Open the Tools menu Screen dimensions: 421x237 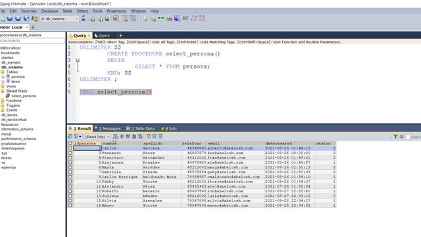pyautogui.click(x=97, y=11)
